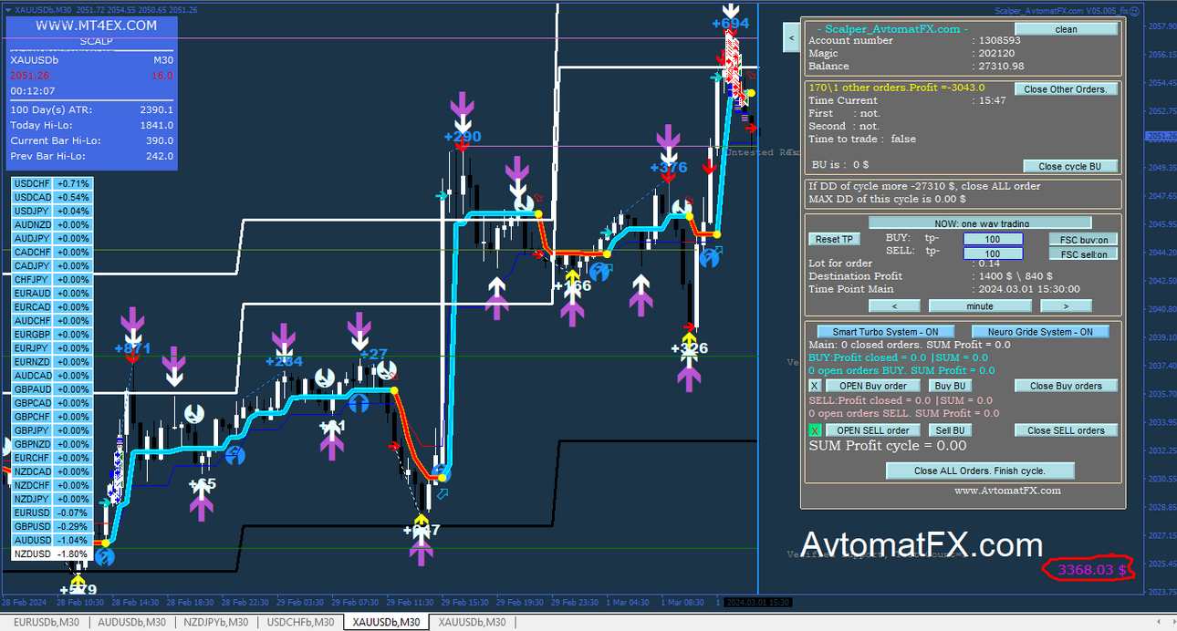Click the +326 profit label on chart

point(689,348)
